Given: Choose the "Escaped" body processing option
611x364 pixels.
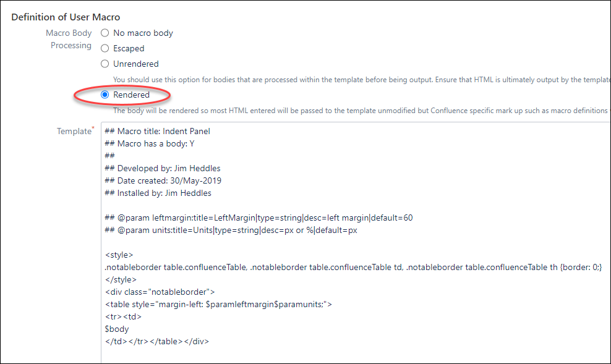Looking at the screenshot, I should [x=105, y=48].
